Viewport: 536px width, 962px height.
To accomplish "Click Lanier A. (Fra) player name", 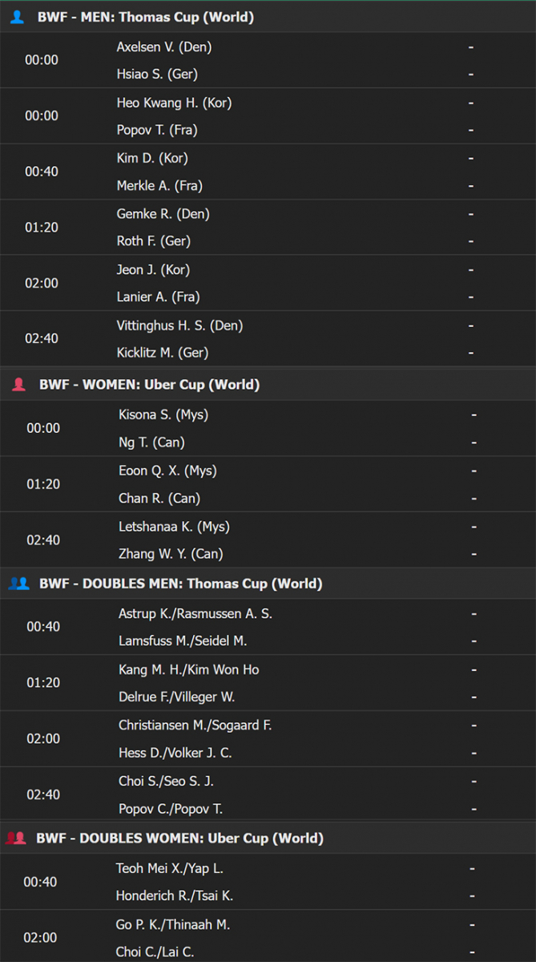I will [x=159, y=297].
